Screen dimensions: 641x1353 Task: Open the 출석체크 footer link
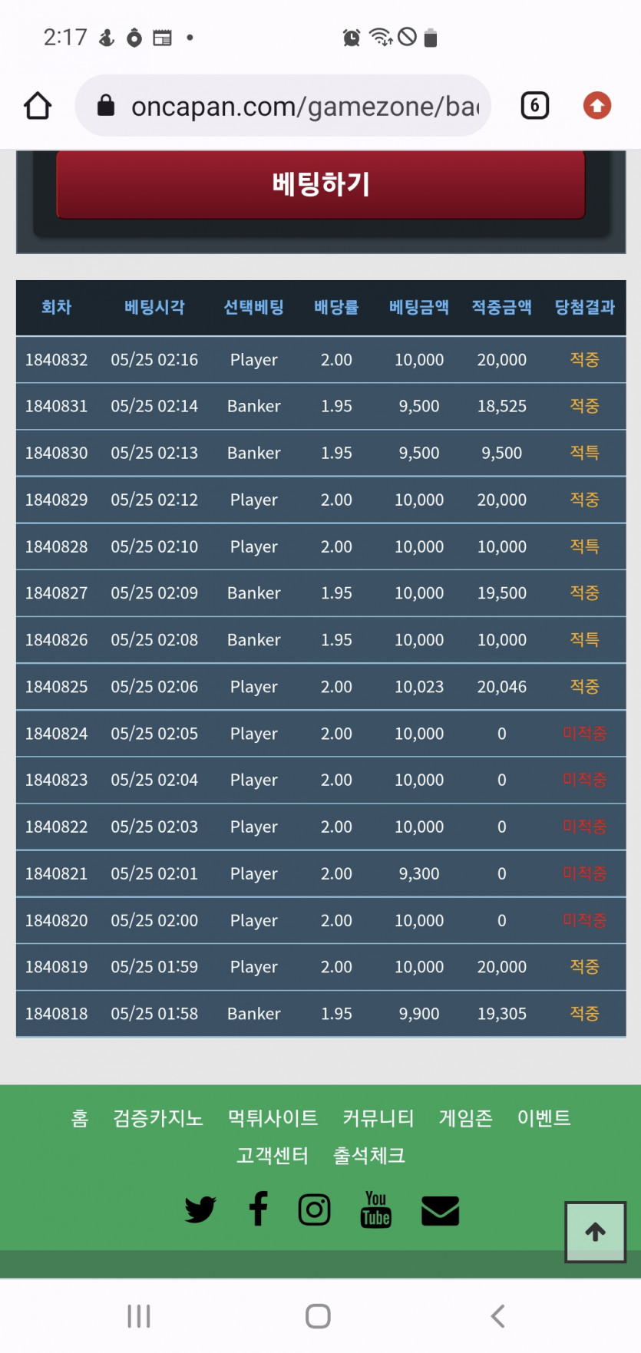(369, 1156)
